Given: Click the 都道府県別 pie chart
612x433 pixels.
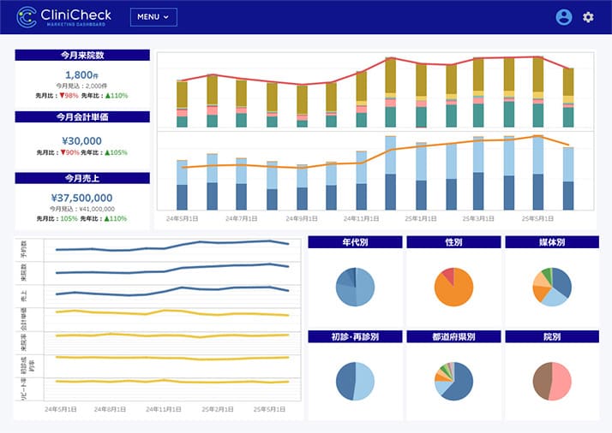Looking at the screenshot, I should click(x=454, y=381).
